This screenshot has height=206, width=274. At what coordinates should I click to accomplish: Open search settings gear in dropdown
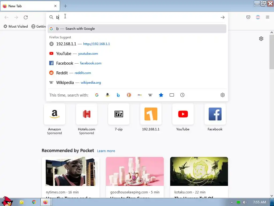click(x=222, y=95)
